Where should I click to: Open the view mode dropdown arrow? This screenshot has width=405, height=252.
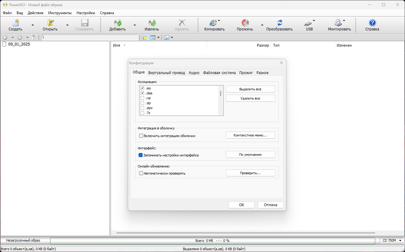(x=158, y=37)
